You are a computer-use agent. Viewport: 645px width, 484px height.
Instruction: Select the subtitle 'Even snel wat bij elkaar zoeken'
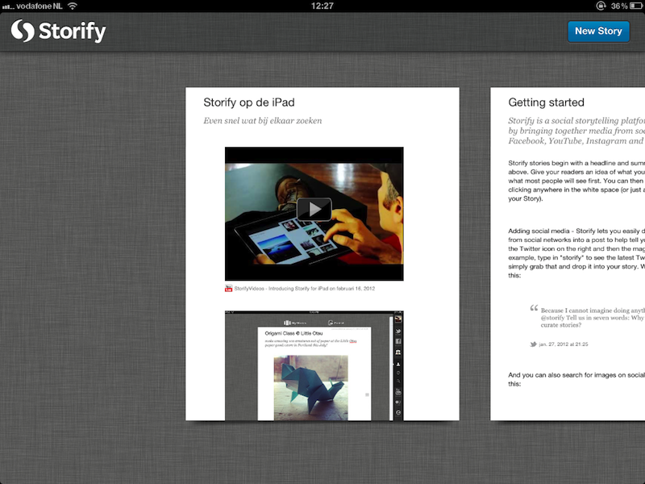coord(262,121)
